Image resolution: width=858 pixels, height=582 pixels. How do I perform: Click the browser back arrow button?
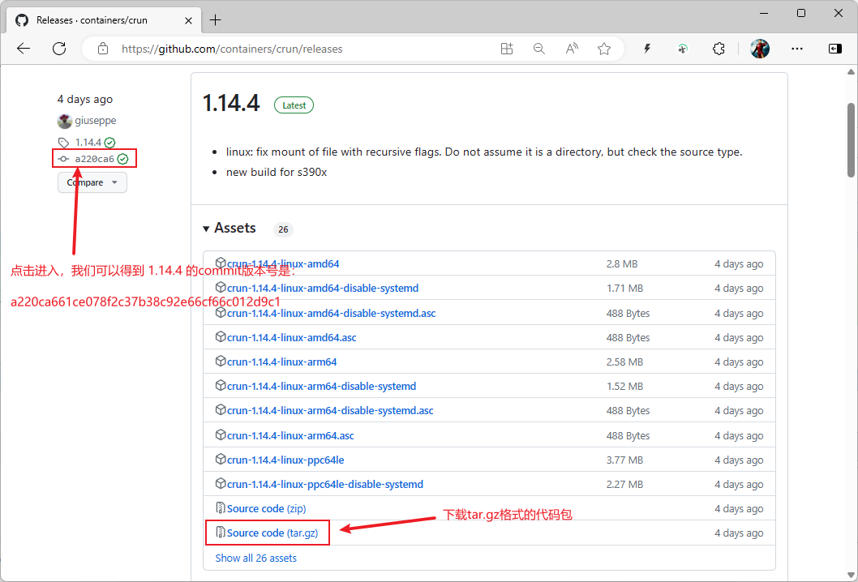24,49
